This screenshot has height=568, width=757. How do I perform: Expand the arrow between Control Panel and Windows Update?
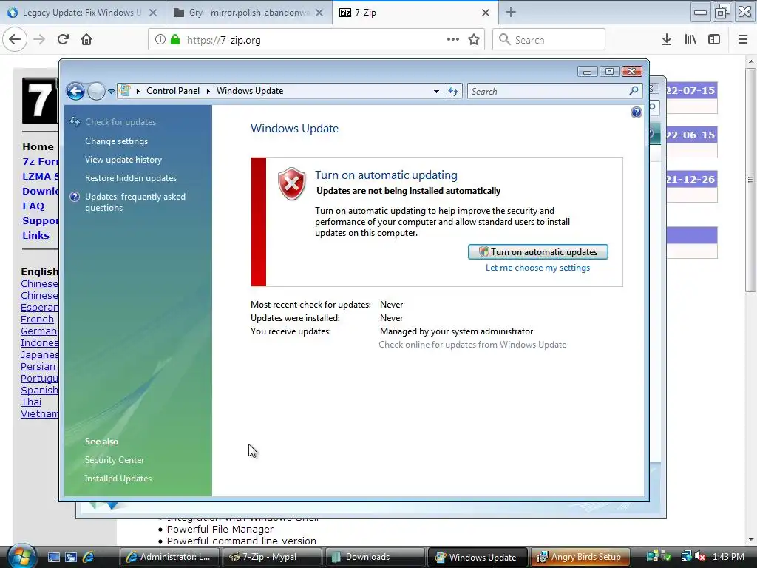tap(208, 91)
